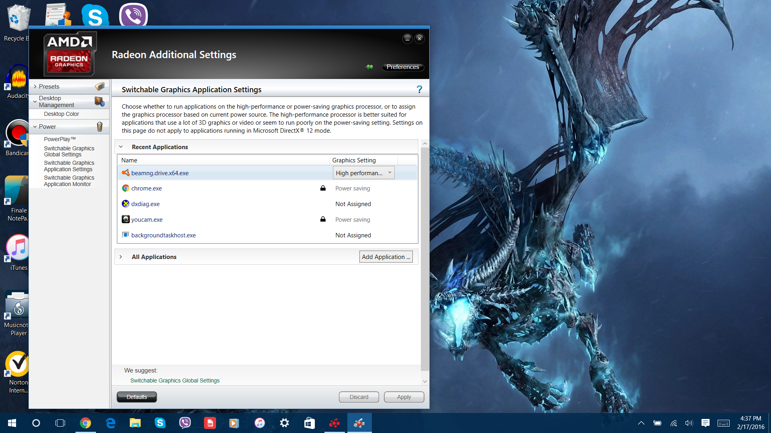Show hidden system tray icons

pyautogui.click(x=641, y=423)
